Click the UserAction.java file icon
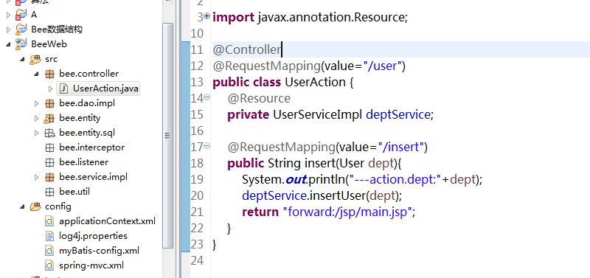The image size is (590, 278). [64, 88]
